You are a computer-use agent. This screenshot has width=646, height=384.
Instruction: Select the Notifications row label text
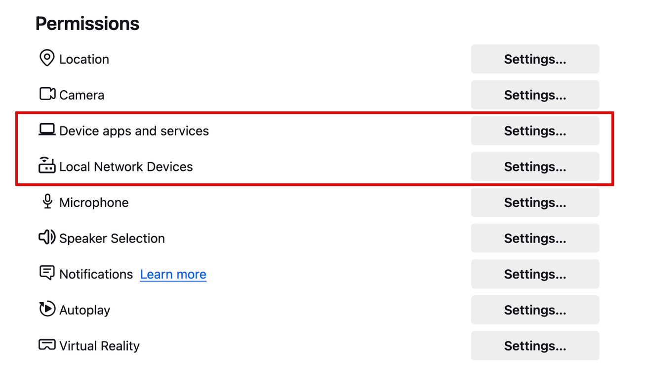click(95, 274)
